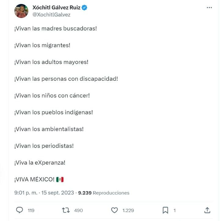Click the 119 replies count
This screenshot has height=221, width=220.
click(x=31, y=210)
